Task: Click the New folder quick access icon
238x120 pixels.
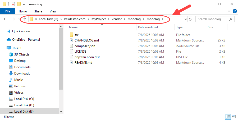Action: (x=19, y=4)
